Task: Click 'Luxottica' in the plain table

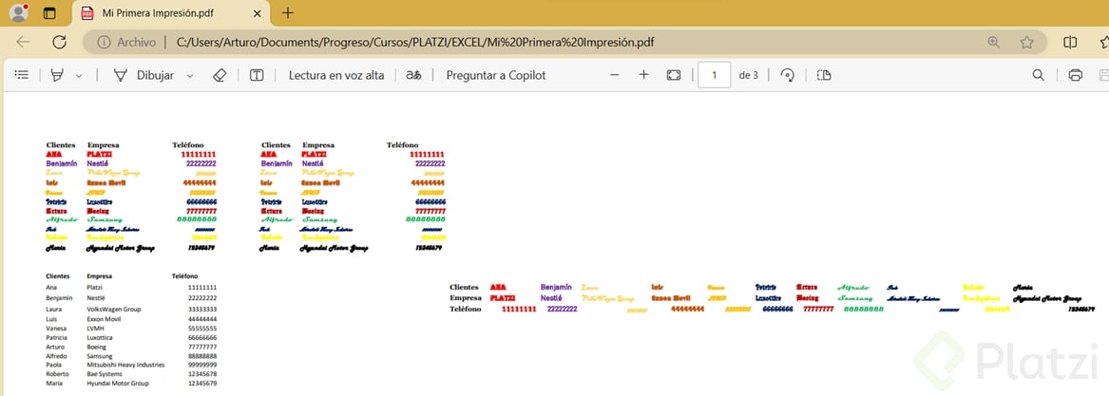Action: [101, 338]
